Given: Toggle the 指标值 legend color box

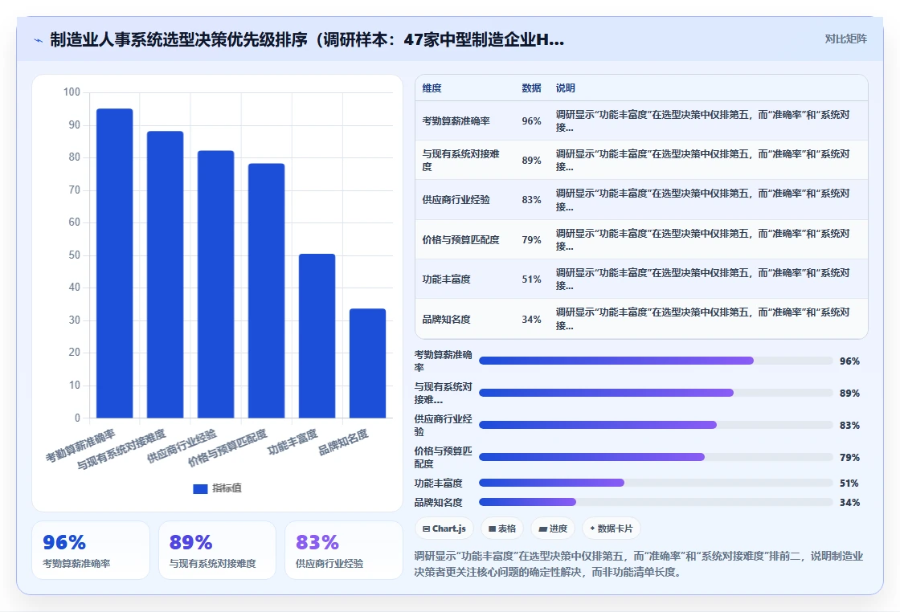Looking at the screenshot, I should click(x=200, y=488).
